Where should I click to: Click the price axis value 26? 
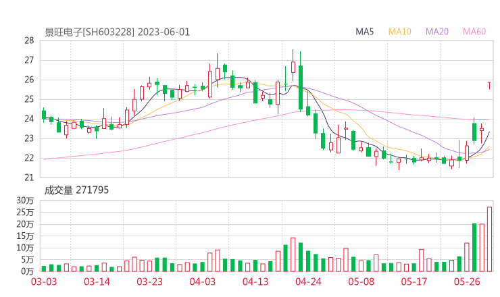click(x=29, y=80)
